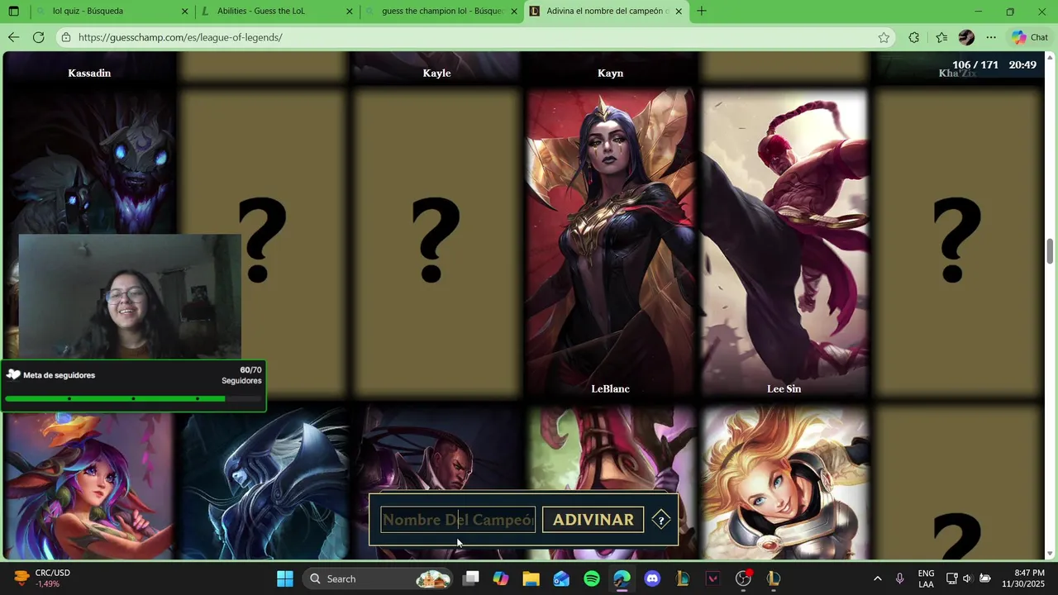Reload the guesschamp page

38,37
